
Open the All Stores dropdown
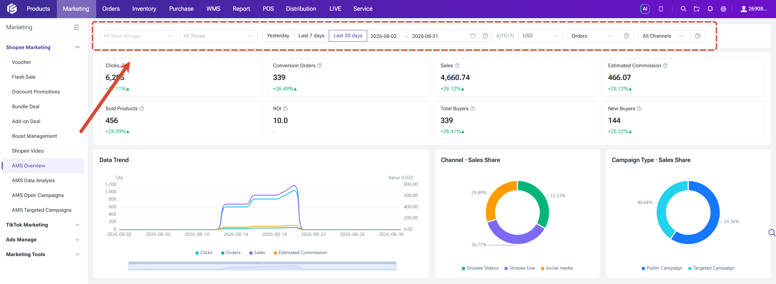click(218, 36)
